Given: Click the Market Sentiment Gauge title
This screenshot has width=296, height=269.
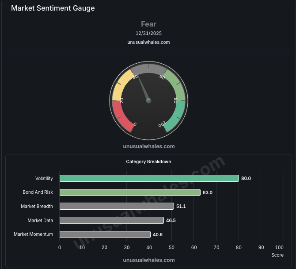Looking at the screenshot, I should [53, 8].
